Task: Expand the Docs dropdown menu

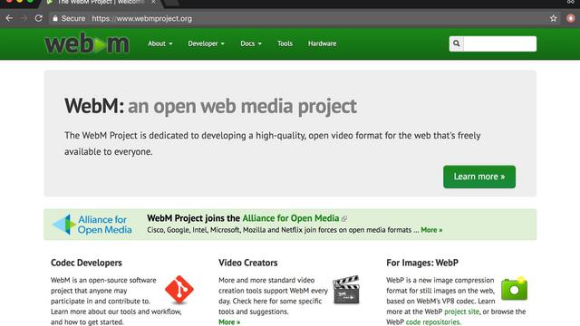Action: tap(251, 43)
